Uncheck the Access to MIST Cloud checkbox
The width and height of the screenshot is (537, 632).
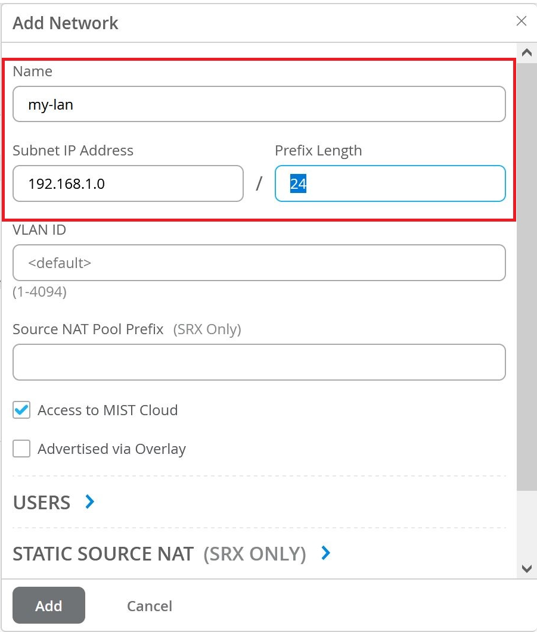point(21,410)
